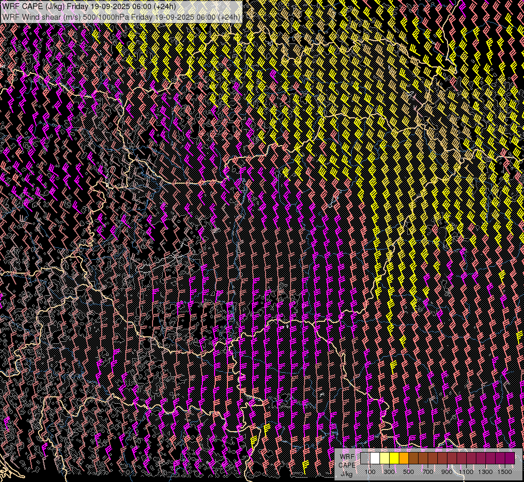Click the word CAPE in the legend box
Viewport: 524px width, 482px height.
(x=347, y=465)
